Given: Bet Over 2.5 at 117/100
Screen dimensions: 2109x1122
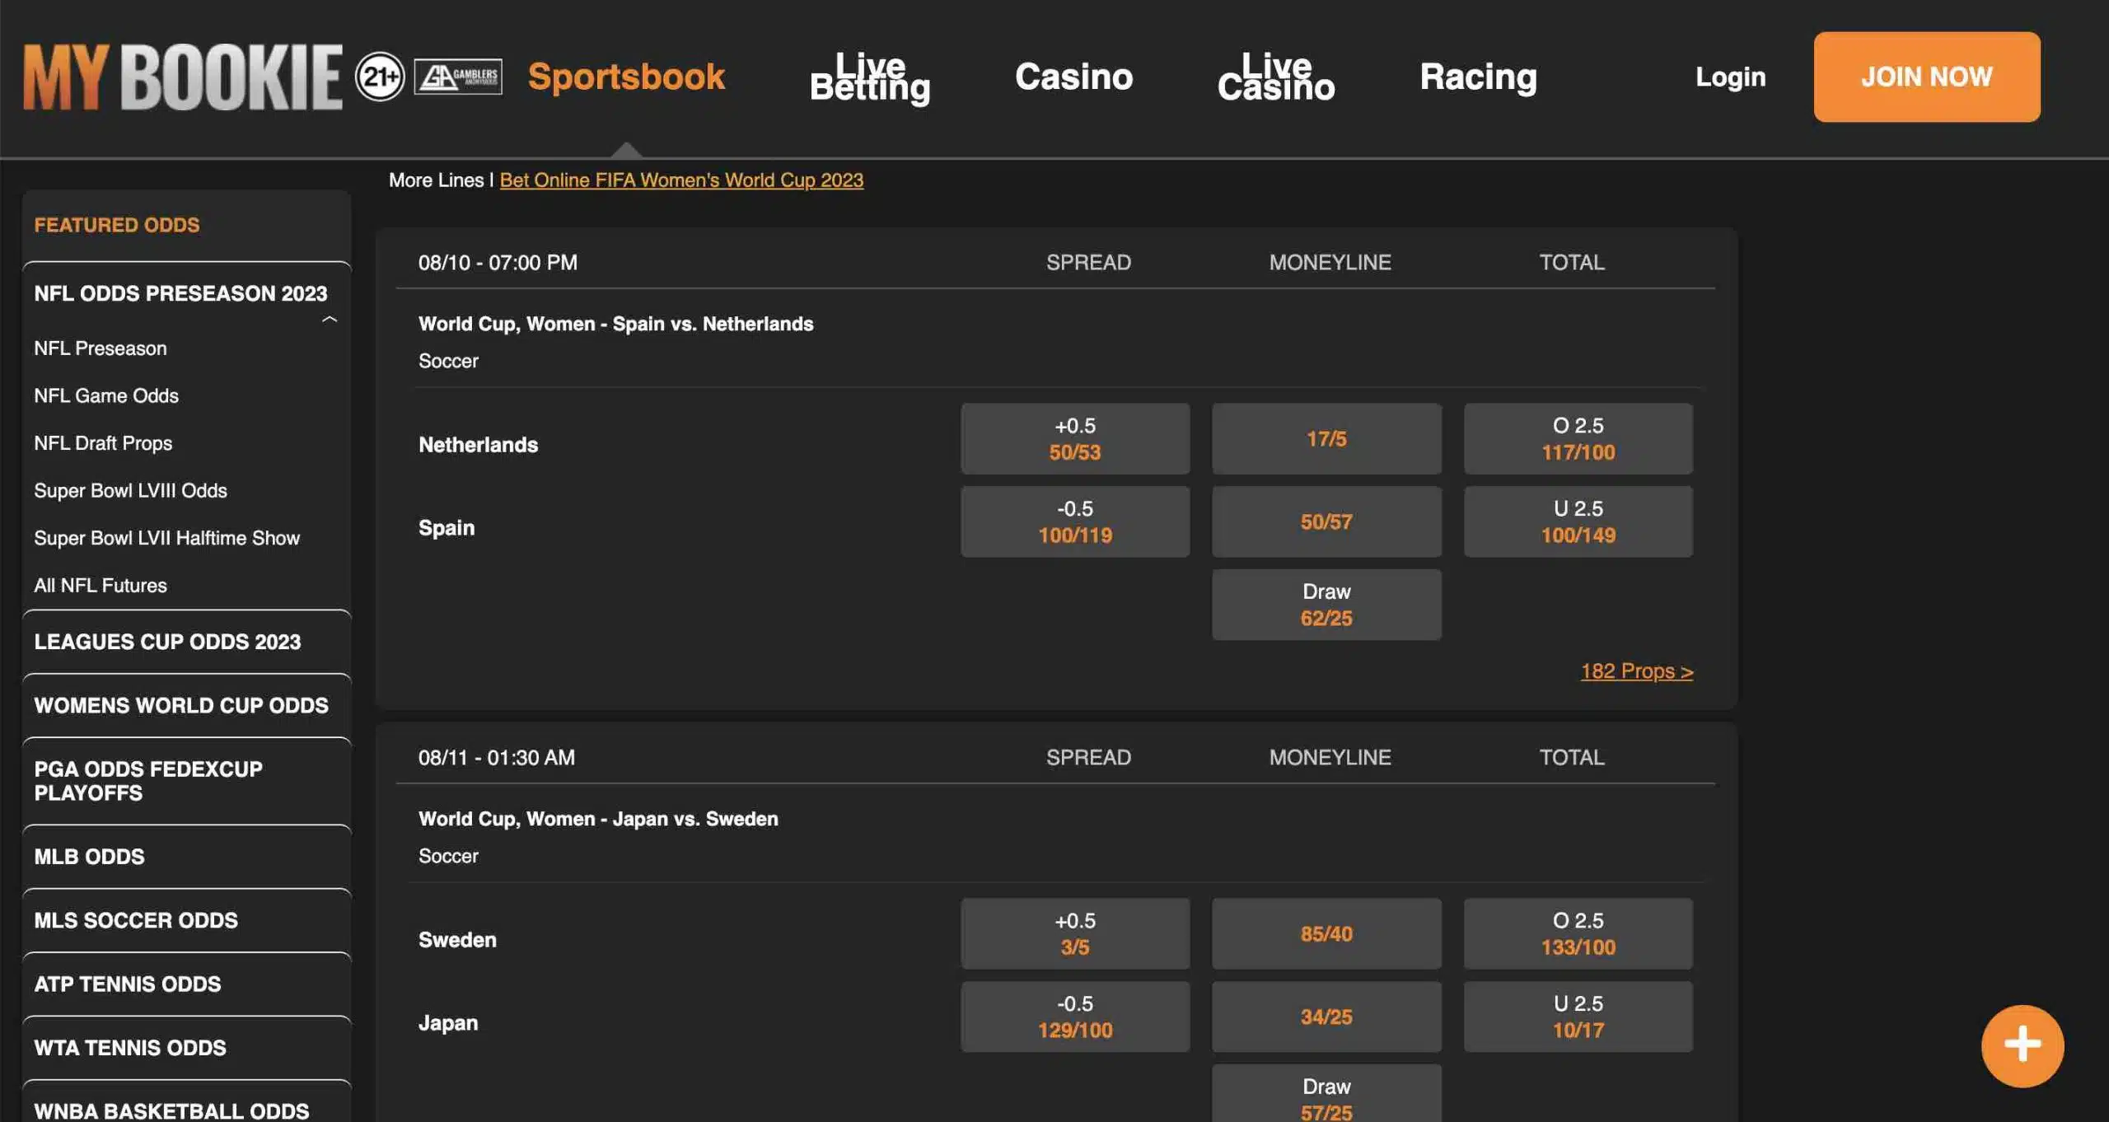Looking at the screenshot, I should [x=1578, y=439].
